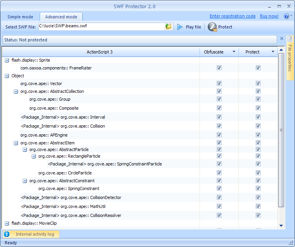
Task: Select org.cove.ape:: CircleParticle row
Action: (65, 173)
